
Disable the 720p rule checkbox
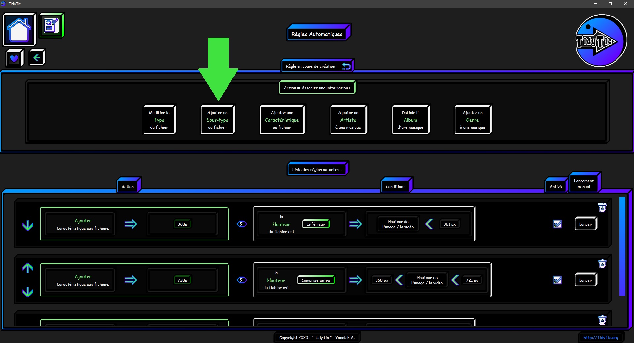tap(557, 280)
